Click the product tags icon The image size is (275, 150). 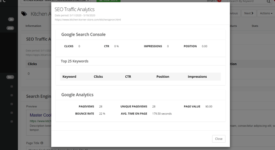(x=24, y=14)
